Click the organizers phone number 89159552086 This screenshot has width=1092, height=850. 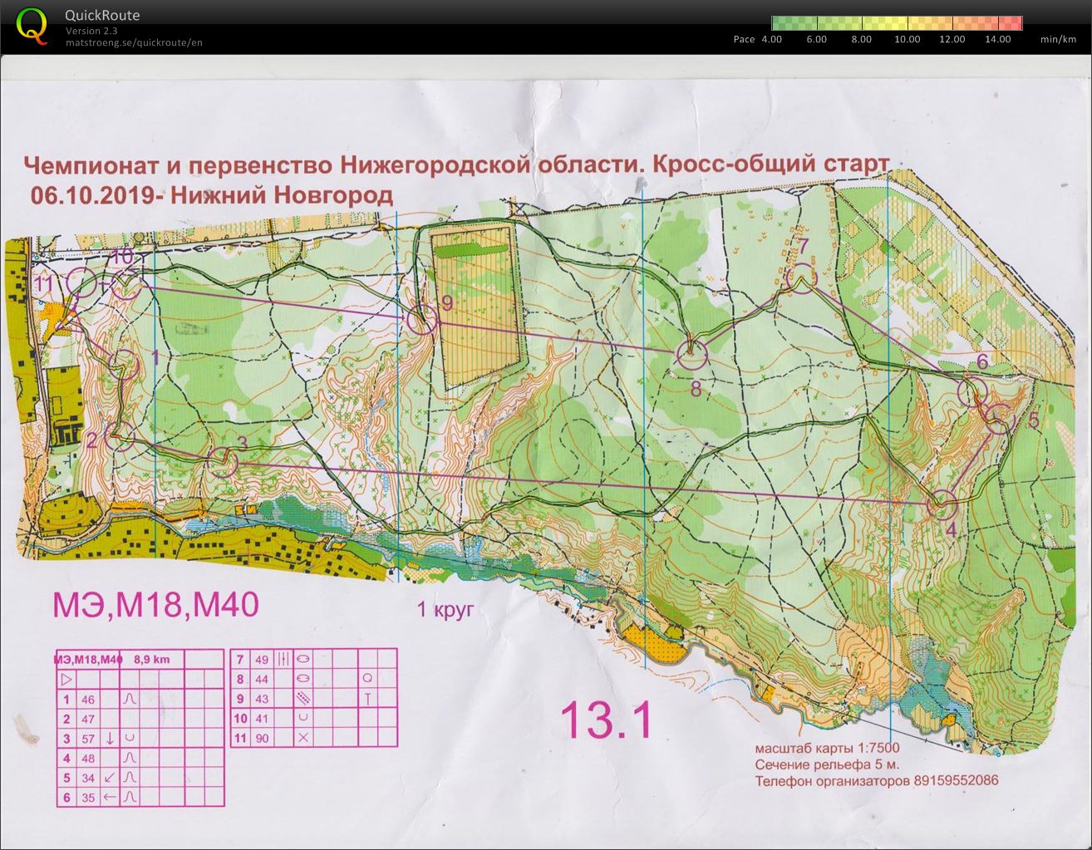pos(956,781)
